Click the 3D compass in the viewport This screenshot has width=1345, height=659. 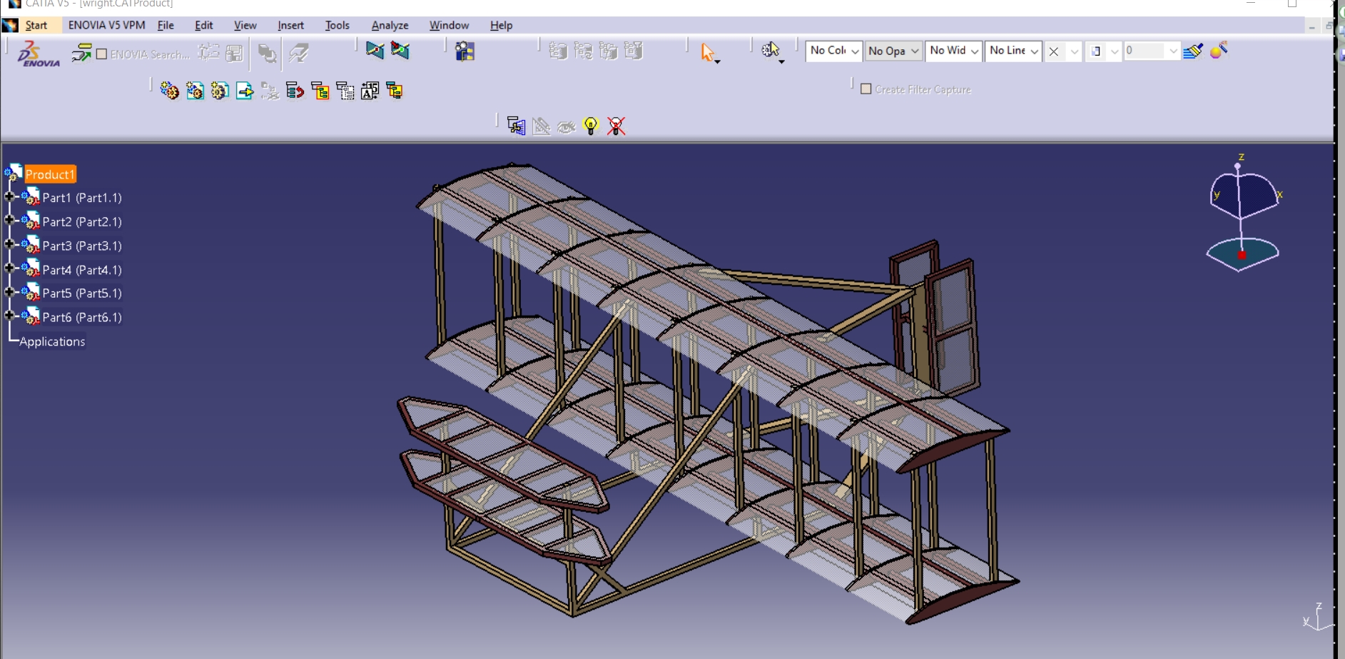click(x=1242, y=214)
